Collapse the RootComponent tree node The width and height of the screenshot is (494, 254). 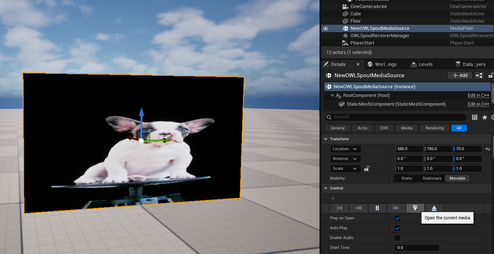(x=332, y=95)
